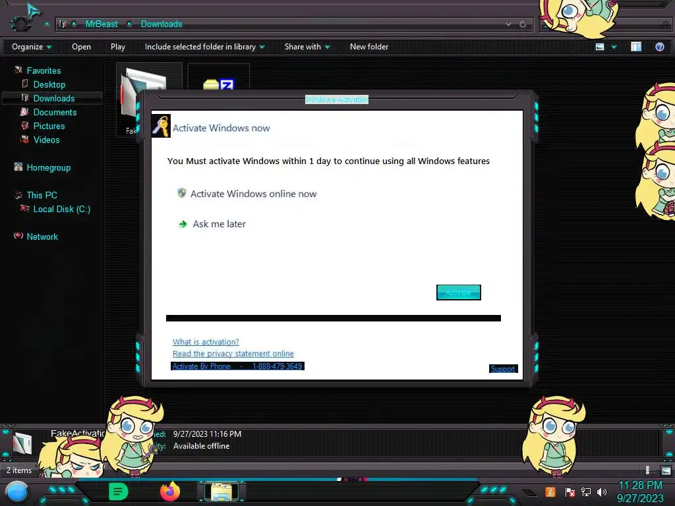The height and width of the screenshot is (506, 675).
Task: Open Pictures in navigation pane
Action: [49, 126]
